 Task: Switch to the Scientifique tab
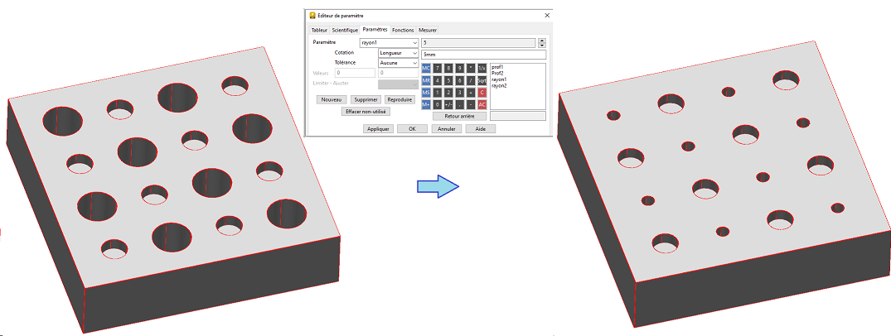pos(345,30)
